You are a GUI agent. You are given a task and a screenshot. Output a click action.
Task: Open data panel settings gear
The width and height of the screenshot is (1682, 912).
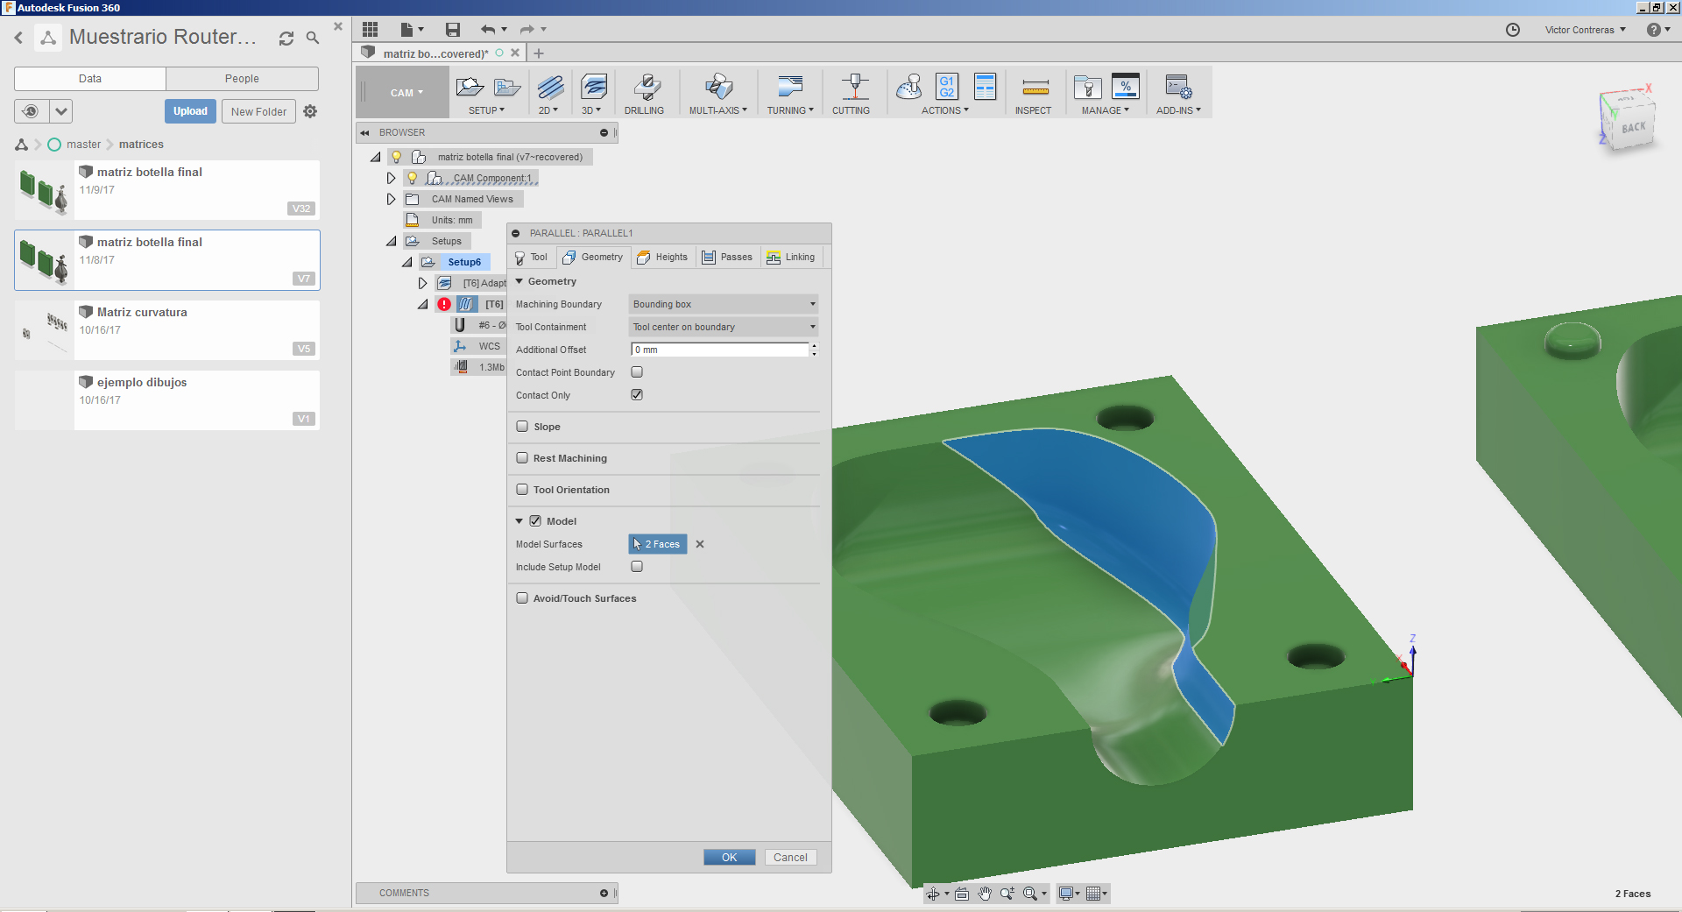coord(310,111)
